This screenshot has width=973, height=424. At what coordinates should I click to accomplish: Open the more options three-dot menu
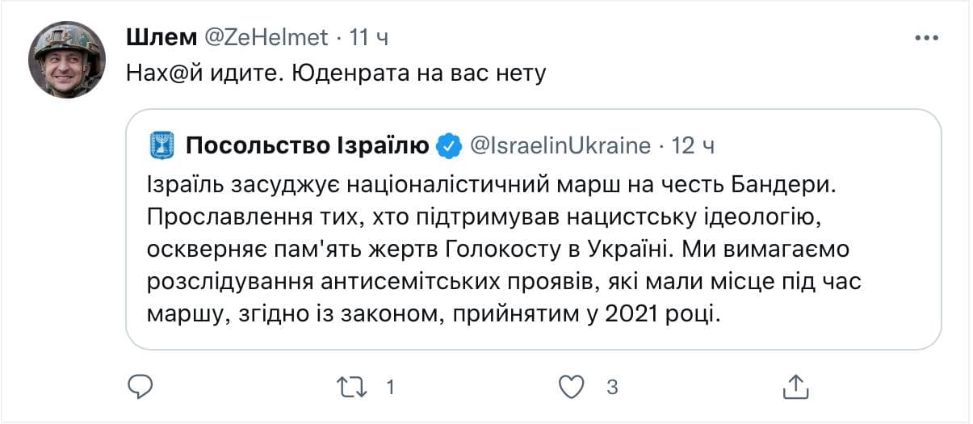click(x=925, y=37)
